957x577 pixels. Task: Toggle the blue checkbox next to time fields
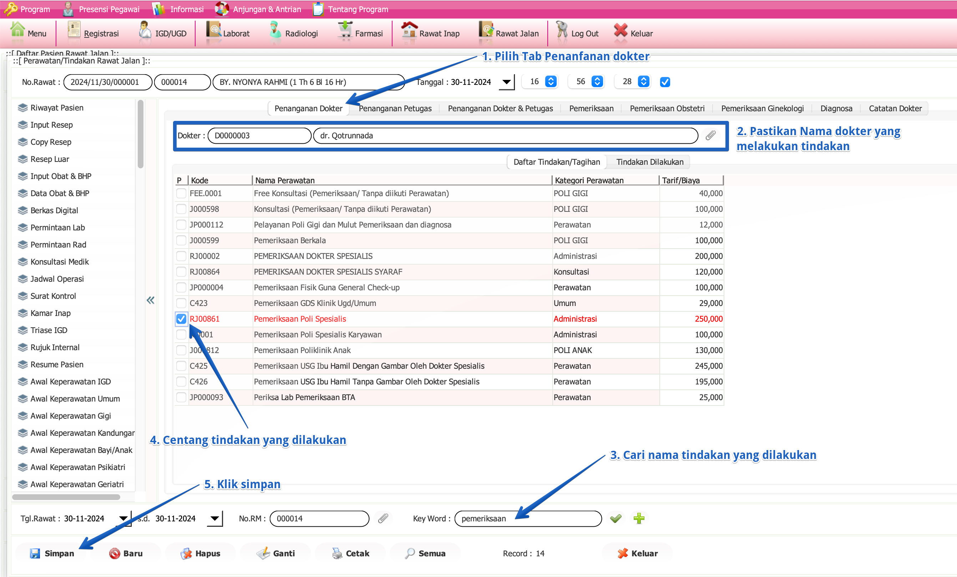pyautogui.click(x=665, y=82)
